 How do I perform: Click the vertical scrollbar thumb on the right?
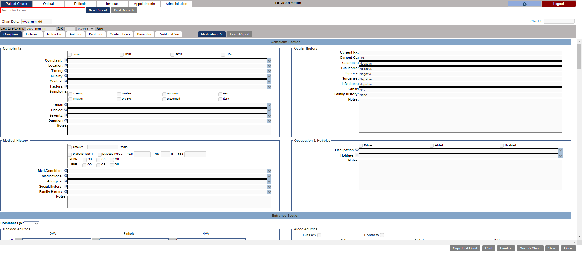579,57
